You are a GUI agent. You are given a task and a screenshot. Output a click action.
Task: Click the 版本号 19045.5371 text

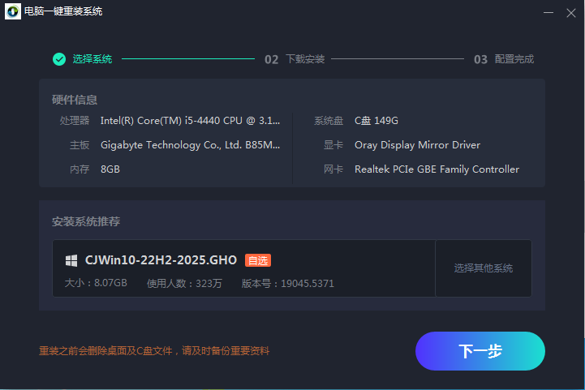click(287, 284)
